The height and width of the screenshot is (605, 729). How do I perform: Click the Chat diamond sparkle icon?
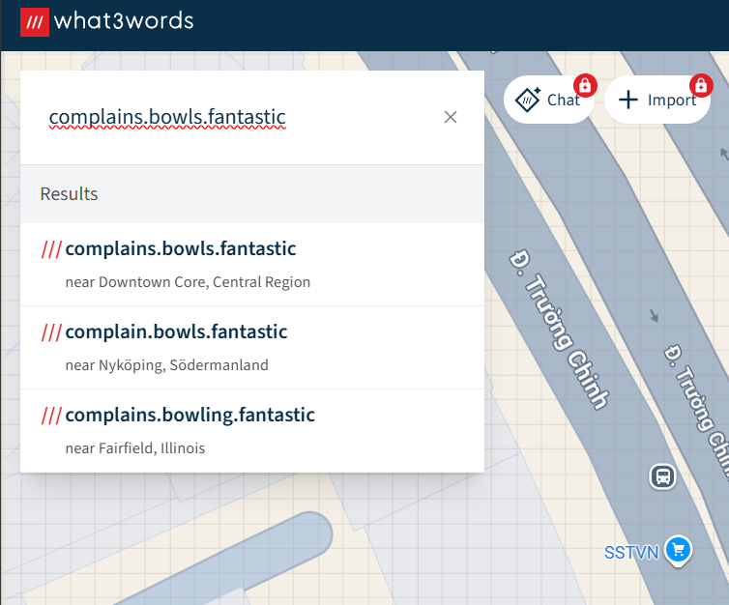point(528,100)
